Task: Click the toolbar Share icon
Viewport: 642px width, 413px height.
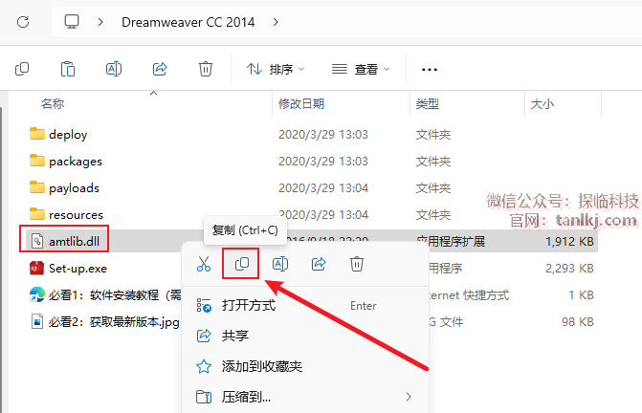Action: point(160,69)
